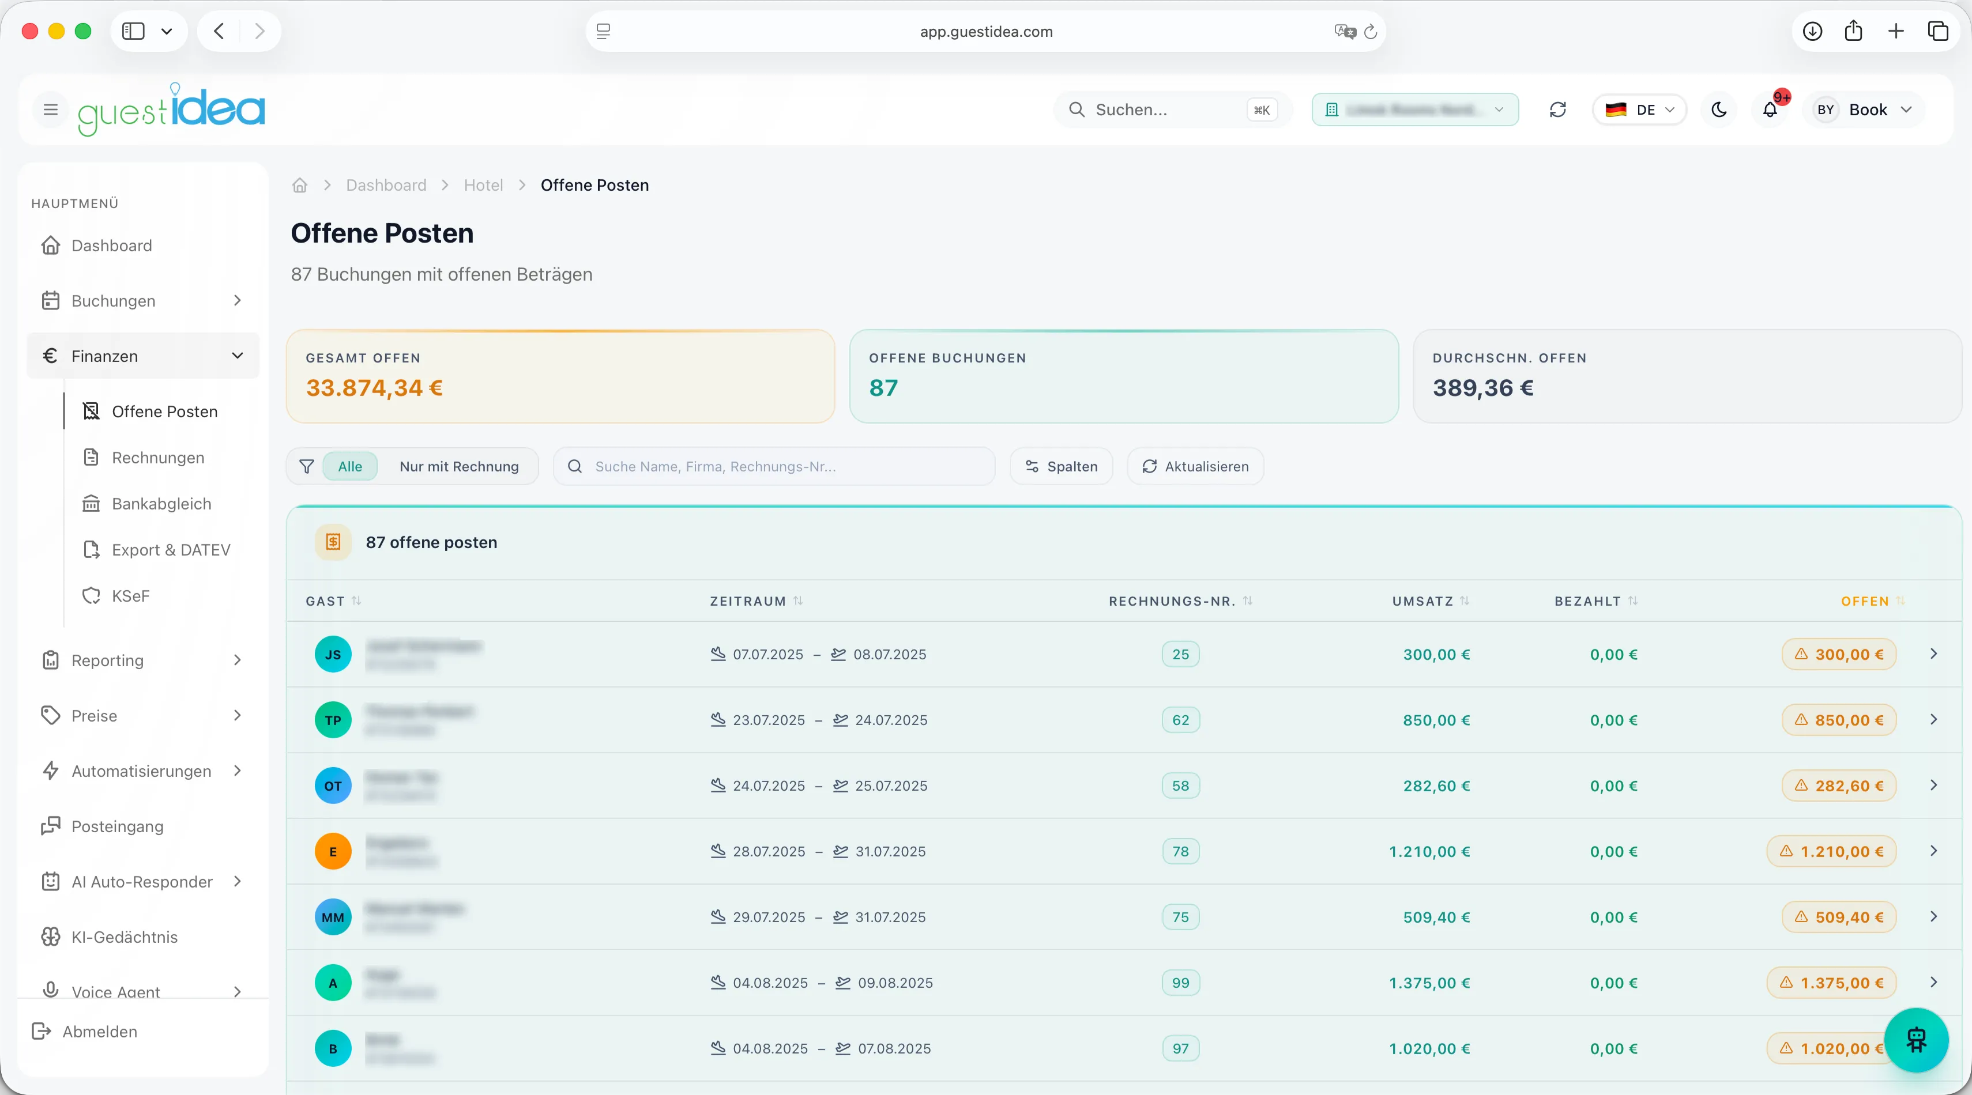Open the Book user account dropdown
Image resolution: width=1972 pixels, height=1095 pixels.
(1864, 109)
